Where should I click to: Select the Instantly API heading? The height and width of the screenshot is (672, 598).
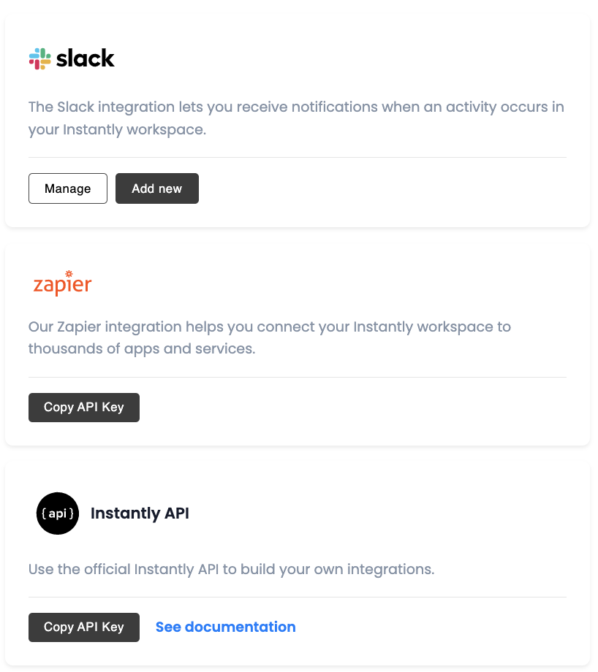point(140,513)
